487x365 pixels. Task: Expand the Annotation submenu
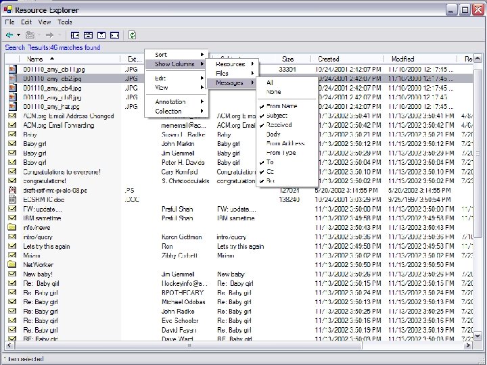pos(176,102)
